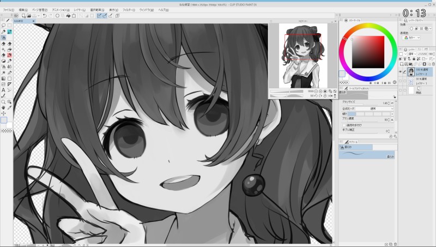
Task: Click the Navigator preview thumbnail
Action: pos(303,56)
